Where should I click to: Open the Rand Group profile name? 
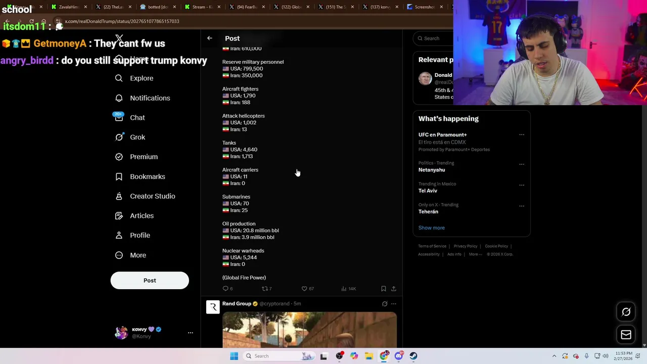click(237, 304)
